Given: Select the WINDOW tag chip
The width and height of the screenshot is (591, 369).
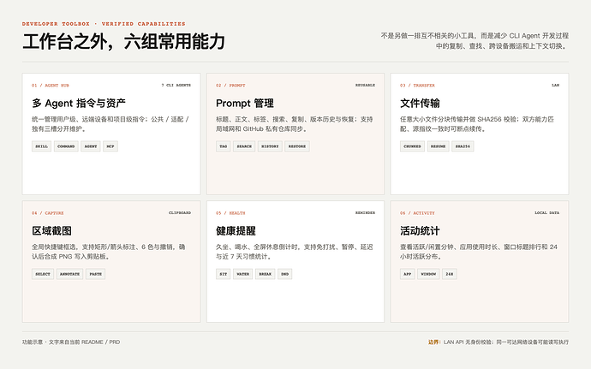Looking at the screenshot, I should [x=428, y=274].
